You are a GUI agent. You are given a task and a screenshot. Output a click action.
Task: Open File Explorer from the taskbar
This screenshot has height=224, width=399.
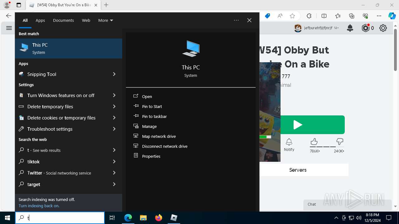pos(143,218)
